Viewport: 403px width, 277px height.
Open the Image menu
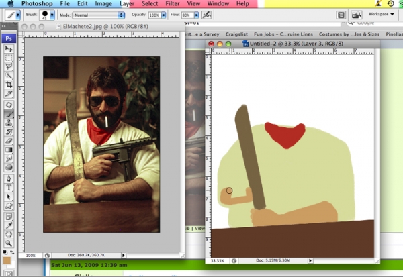point(103,3)
